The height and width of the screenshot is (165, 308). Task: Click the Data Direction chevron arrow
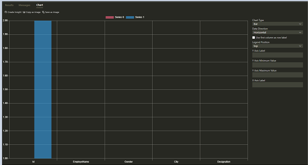click(x=300, y=32)
